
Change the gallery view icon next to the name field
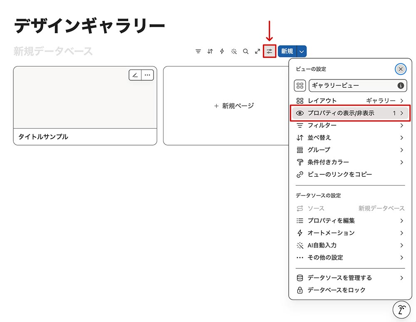[x=300, y=85]
